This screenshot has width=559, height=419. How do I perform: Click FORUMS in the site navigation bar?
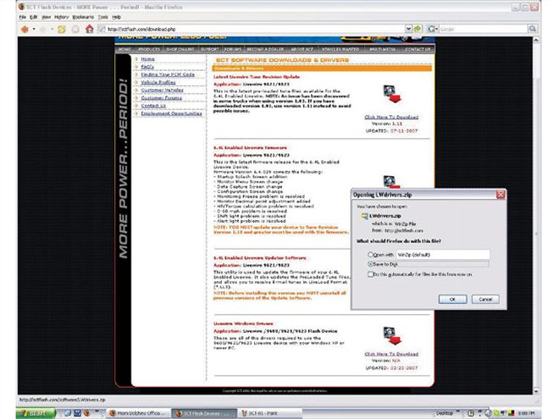(233, 49)
